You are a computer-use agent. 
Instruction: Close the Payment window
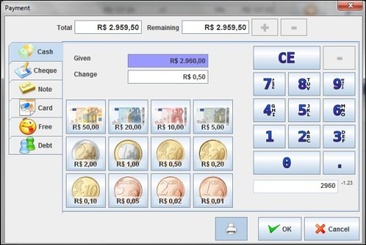350,5
